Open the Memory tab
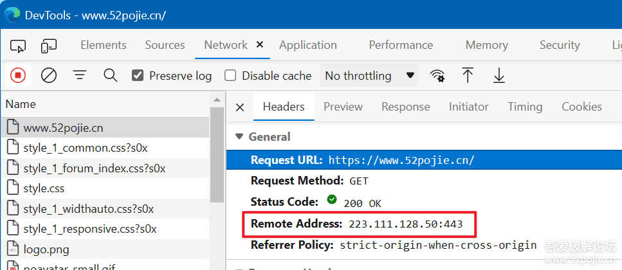 [x=486, y=45]
